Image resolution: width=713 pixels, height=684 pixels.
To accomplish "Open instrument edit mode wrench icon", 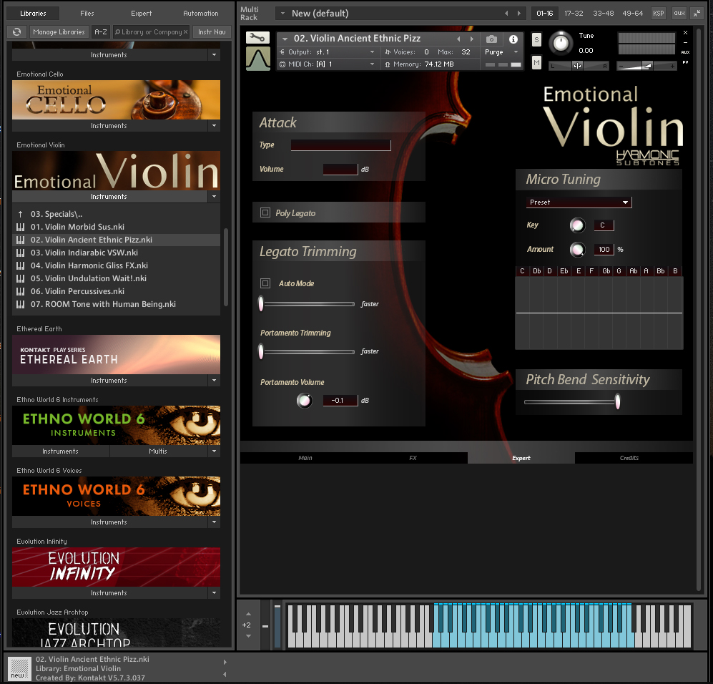I will pyautogui.click(x=257, y=38).
